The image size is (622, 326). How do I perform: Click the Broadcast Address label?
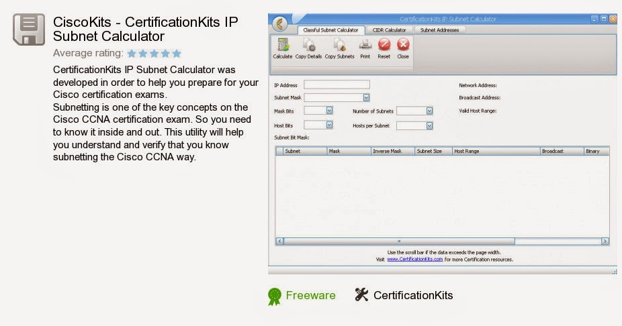(480, 97)
